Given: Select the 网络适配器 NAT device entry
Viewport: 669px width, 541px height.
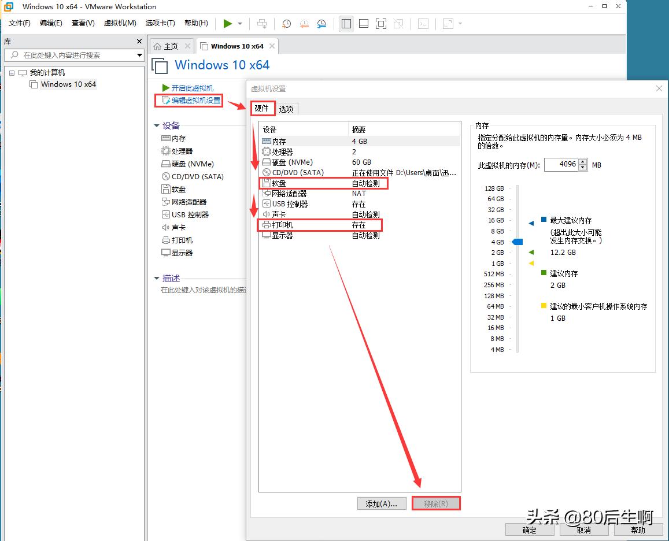Looking at the screenshot, I should [289, 193].
